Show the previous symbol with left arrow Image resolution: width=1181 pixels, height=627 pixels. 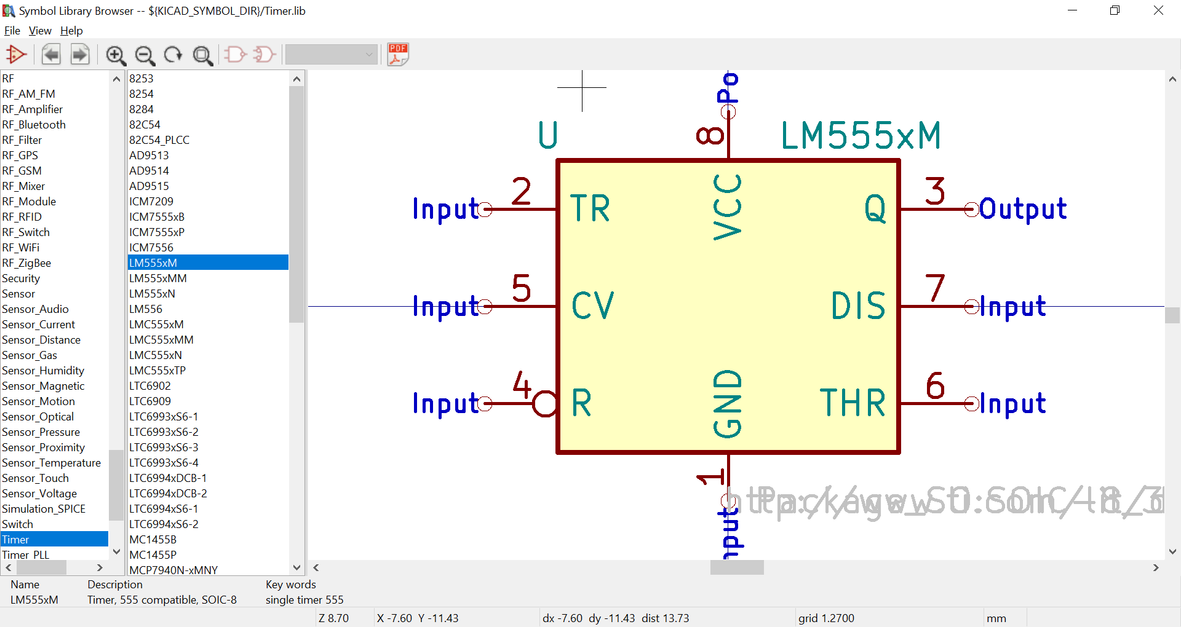(x=51, y=55)
